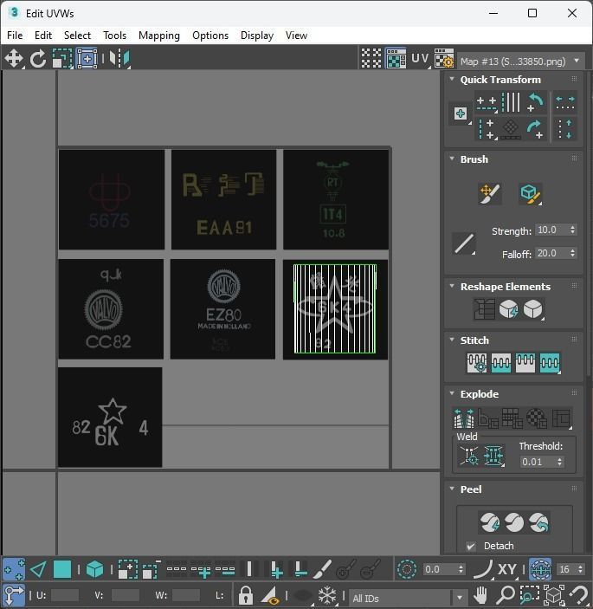Click the Target Weld icon

coord(469,455)
